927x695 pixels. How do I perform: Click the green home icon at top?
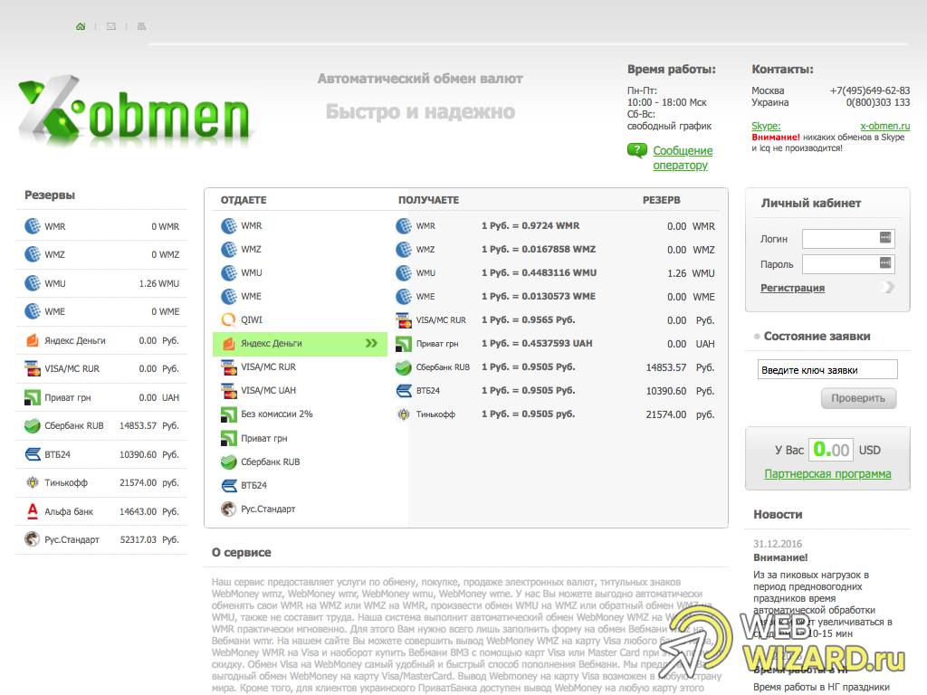click(x=80, y=26)
